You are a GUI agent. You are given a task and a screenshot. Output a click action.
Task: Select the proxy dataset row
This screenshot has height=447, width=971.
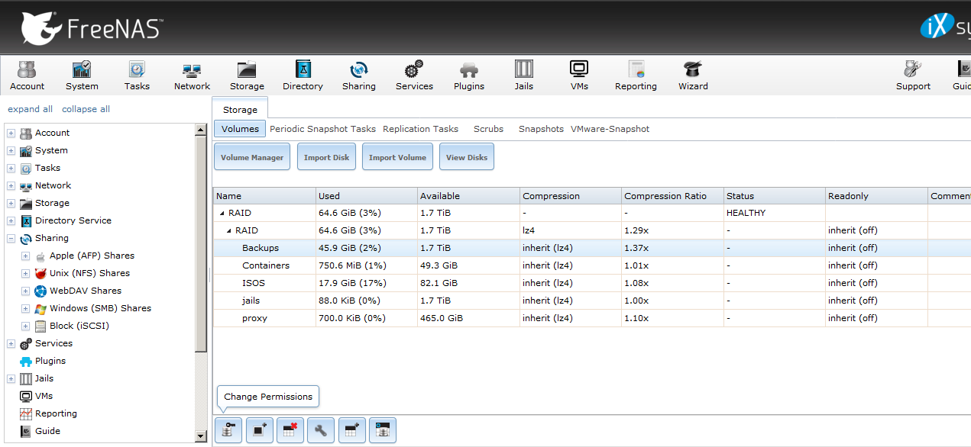591,318
